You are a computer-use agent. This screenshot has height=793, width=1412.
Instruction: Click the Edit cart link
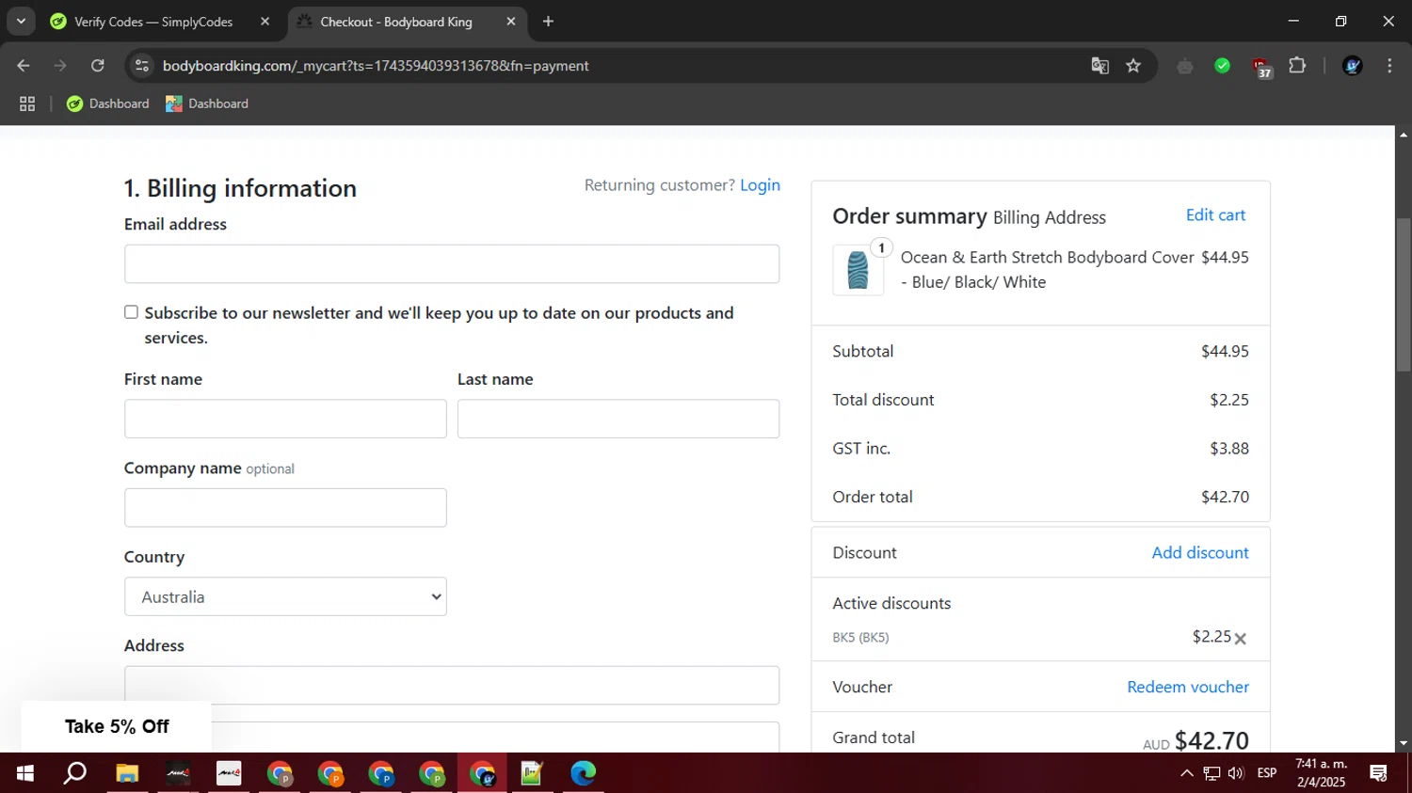(x=1215, y=215)
